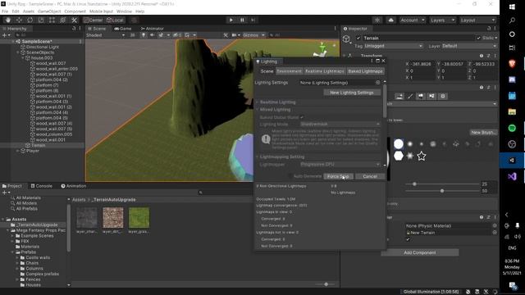Screen dimensions: 525x295
Task: Select the hexagon brush
Action: pos(399,156)
